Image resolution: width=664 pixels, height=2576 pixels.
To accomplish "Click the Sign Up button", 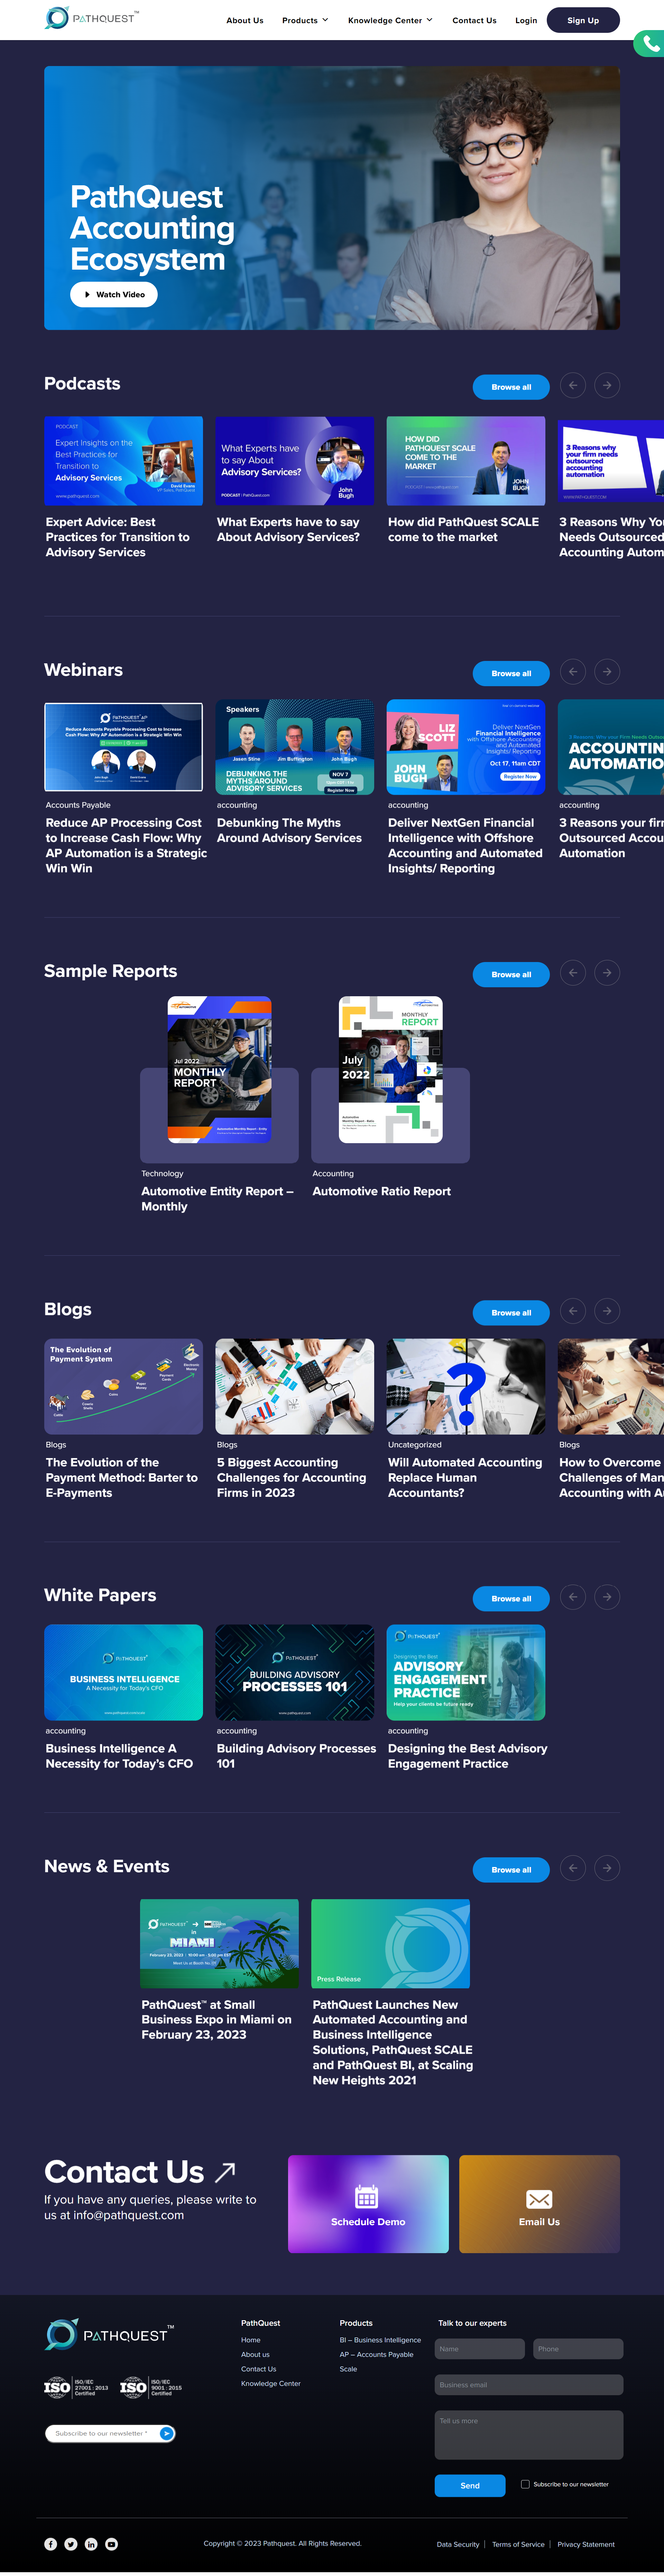I will pyautogui.click(x=583, y=20).
